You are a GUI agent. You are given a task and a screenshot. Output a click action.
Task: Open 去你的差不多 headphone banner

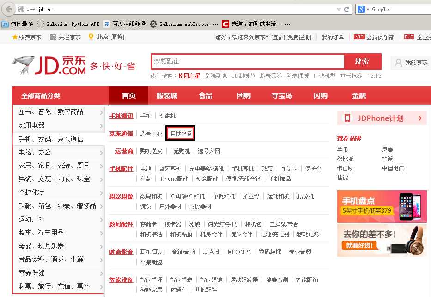[382, 241]
